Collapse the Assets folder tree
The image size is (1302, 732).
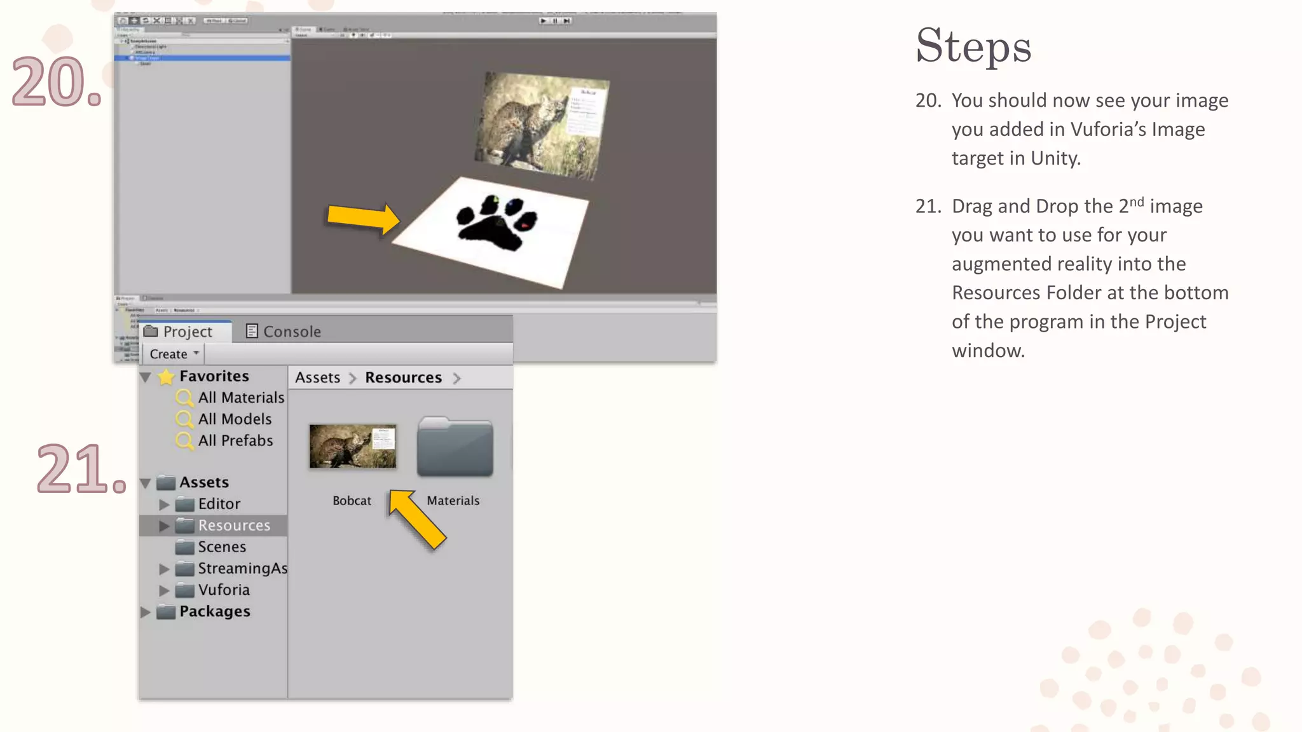[146, 484]
